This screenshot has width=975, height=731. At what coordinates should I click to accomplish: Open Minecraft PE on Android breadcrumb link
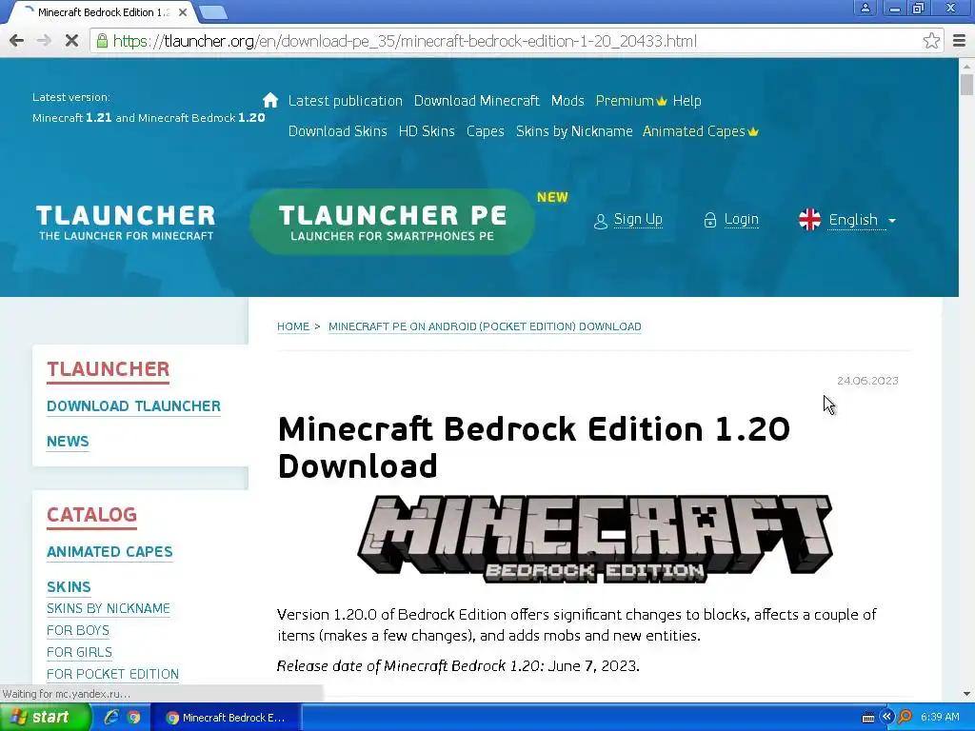point(485,326)
